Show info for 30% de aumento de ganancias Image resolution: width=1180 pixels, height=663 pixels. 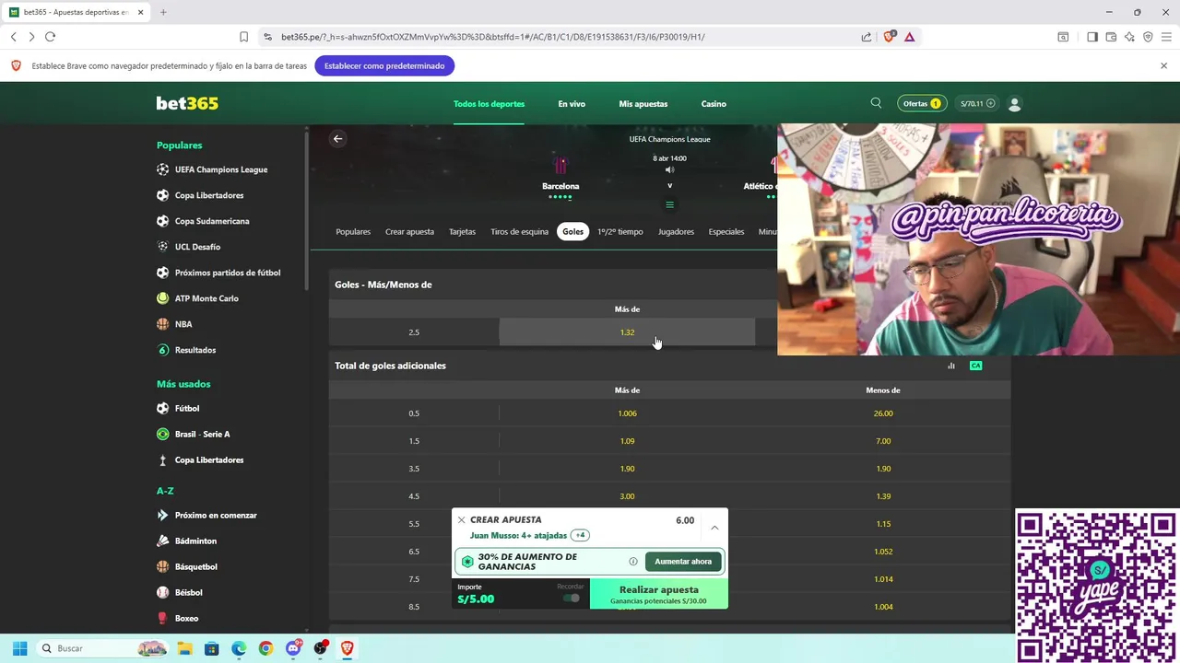point(633,562)
